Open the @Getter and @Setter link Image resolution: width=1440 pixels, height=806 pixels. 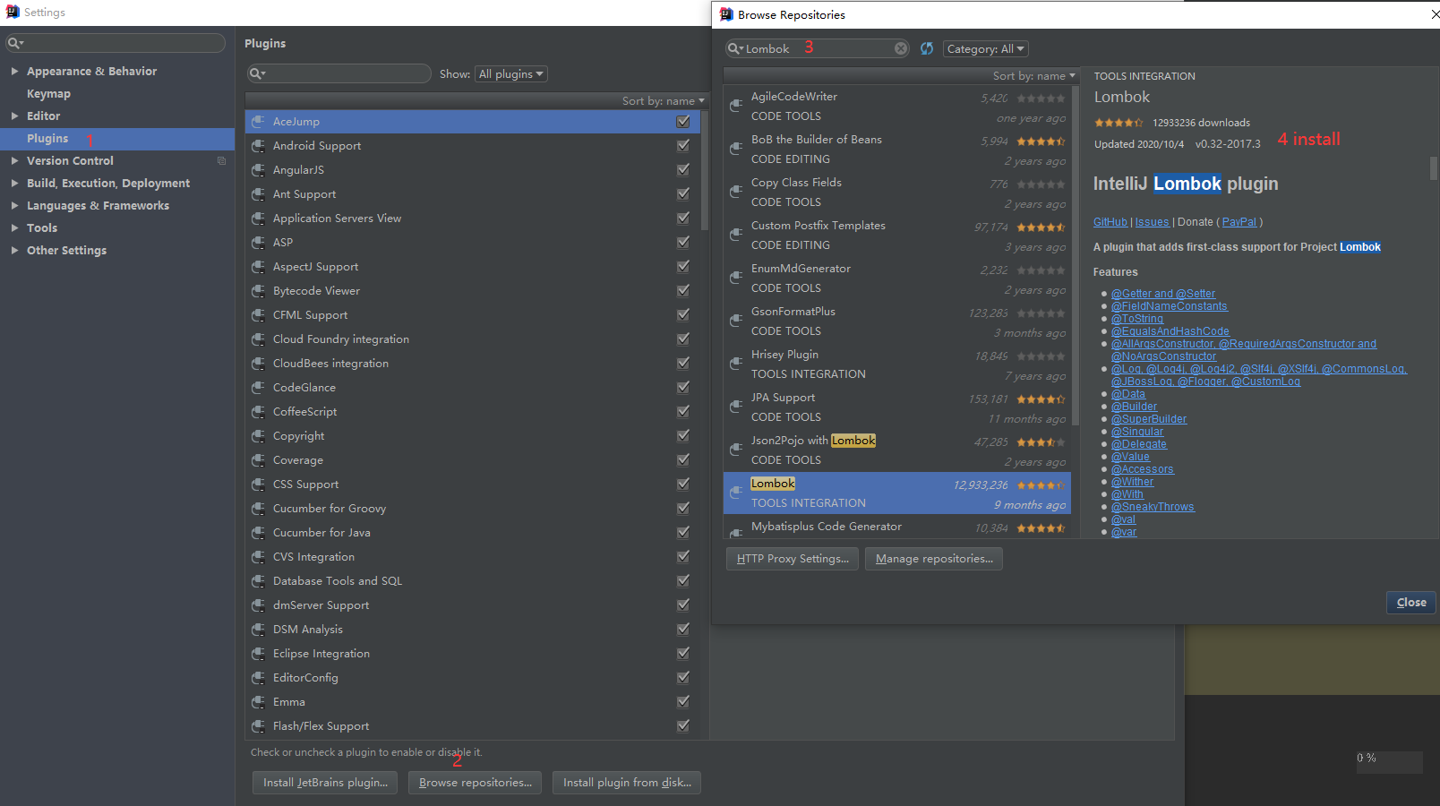pos(1163,294)
